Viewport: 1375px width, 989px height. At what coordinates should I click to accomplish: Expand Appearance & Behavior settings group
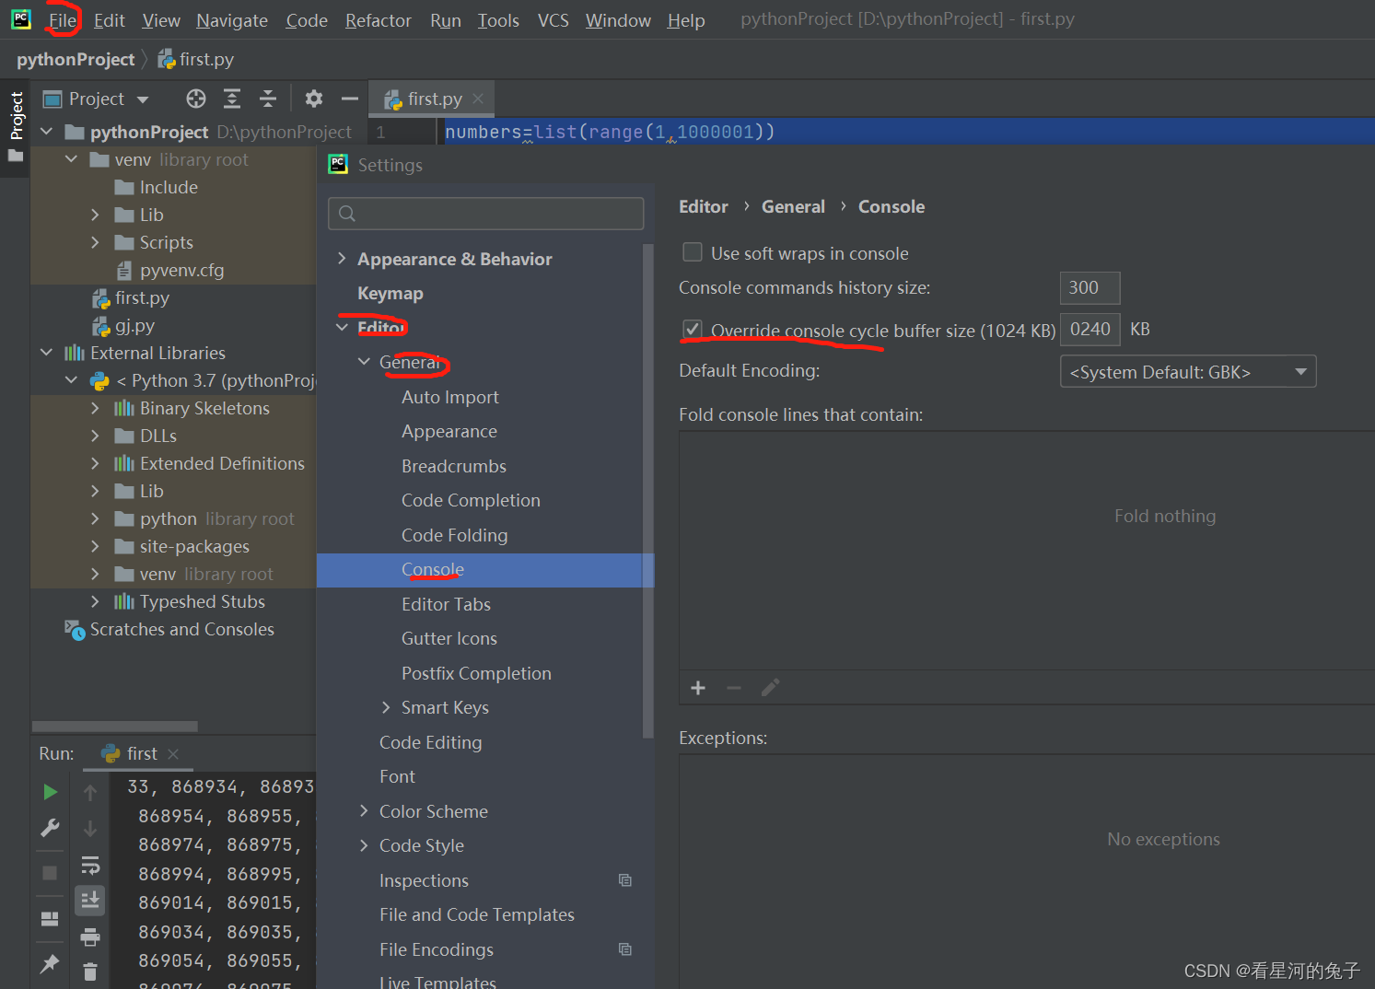(342, 259)
